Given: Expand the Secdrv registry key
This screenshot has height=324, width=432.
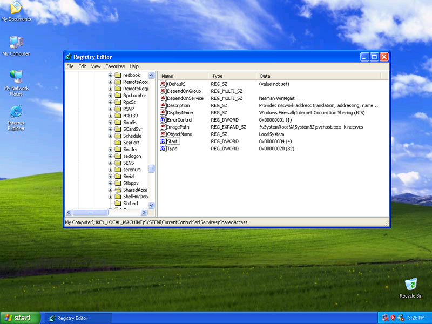Looking at the screenshot, I should (x=110, y=150).
